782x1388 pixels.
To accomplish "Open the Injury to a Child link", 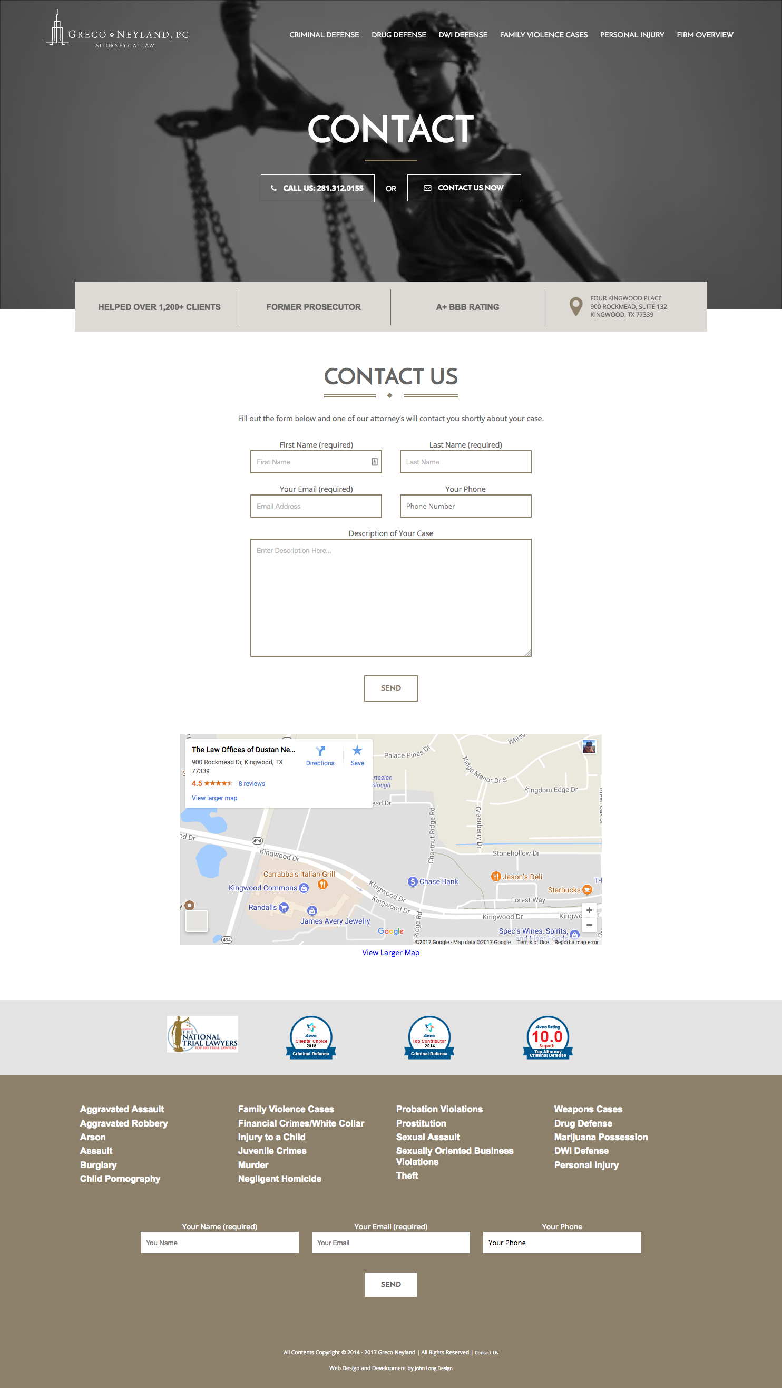I will pos(272,1137).
